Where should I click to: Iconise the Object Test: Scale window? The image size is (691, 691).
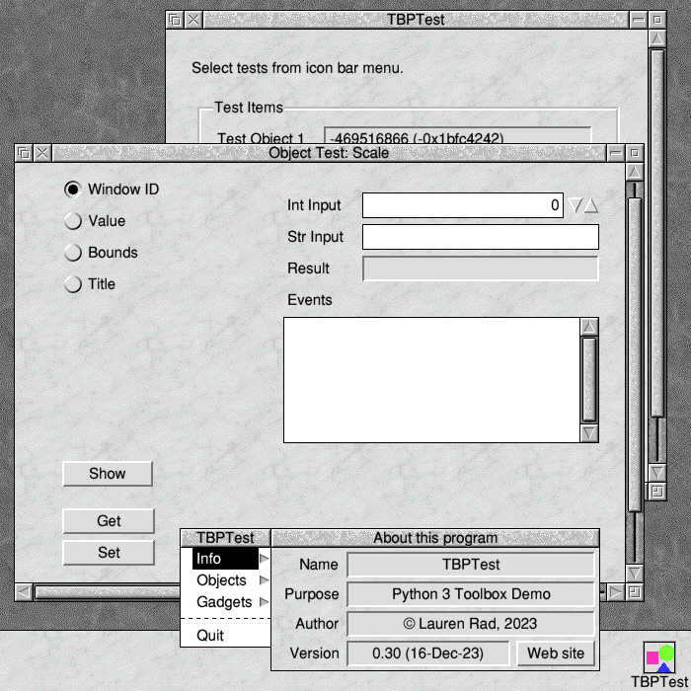tap(615, 153)
